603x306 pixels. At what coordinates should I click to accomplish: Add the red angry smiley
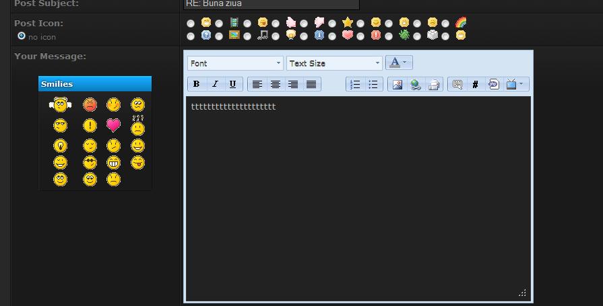pos(90,104)
